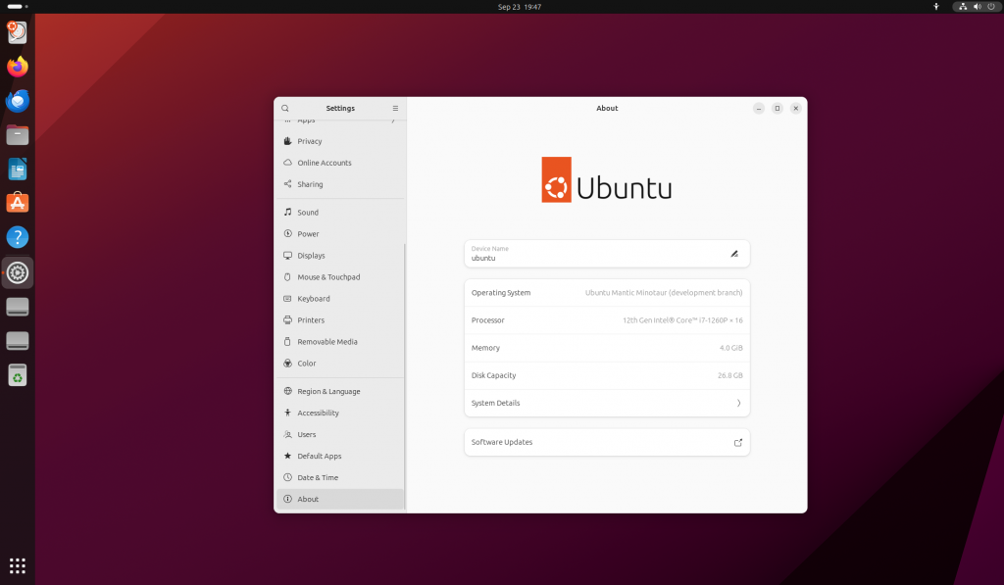Open Ubuntu Software from the dock

coord(17,203)
